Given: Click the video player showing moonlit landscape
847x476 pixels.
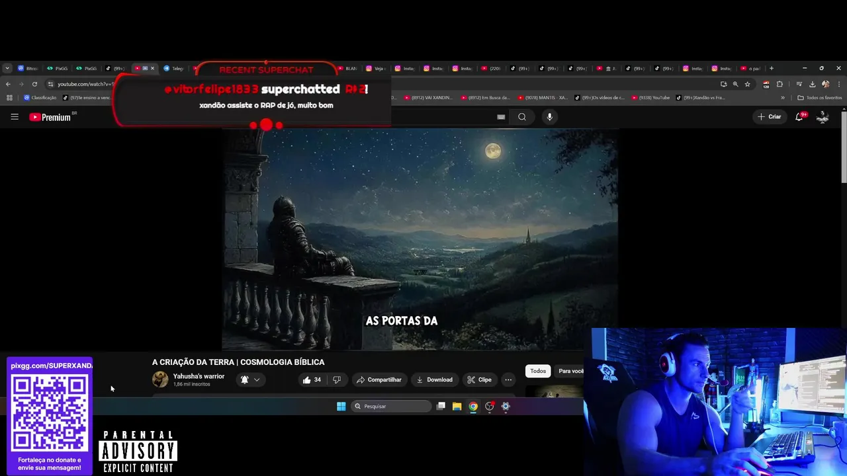Looking at the screenshot, I should [x=420, y=239].
